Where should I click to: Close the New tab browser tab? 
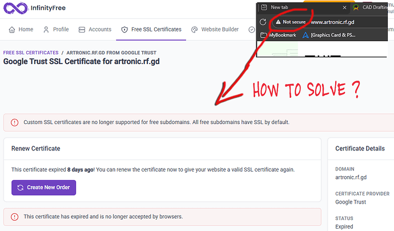(x=344, y=7)
